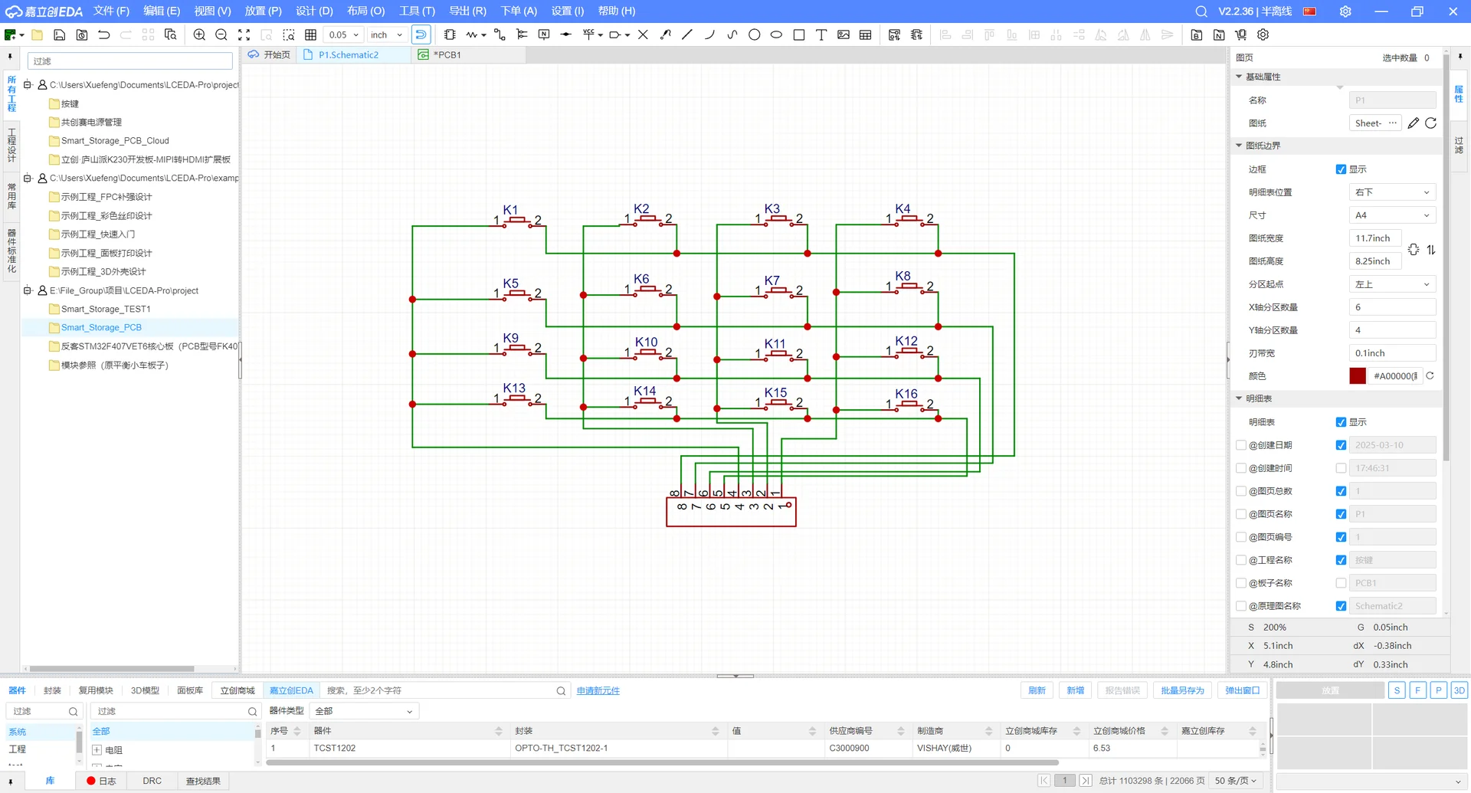
Task: Place a VCC power symbol
Action: (588, 34)
